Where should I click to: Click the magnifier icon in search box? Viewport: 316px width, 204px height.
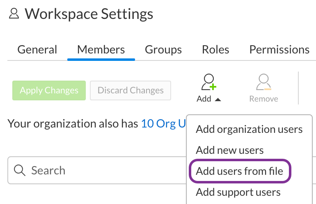[x=19, y=170]
